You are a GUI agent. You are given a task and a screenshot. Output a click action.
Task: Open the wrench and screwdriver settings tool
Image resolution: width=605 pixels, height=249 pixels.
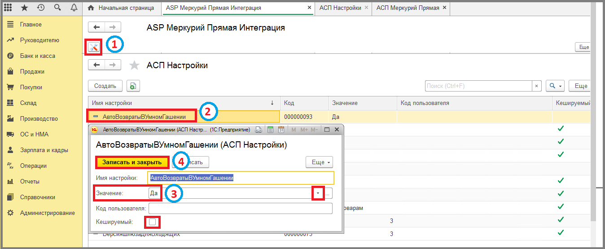point(93,47)
